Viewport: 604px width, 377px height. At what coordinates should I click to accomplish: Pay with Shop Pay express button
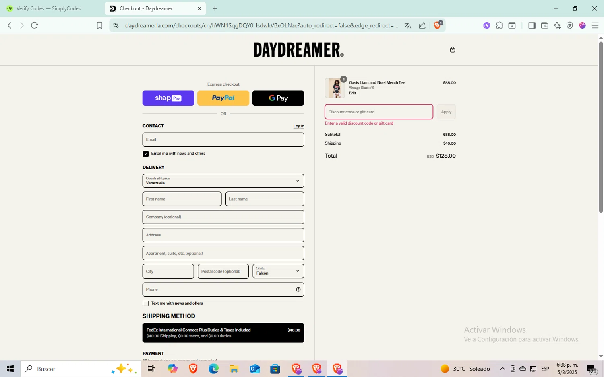click(168, 98)
